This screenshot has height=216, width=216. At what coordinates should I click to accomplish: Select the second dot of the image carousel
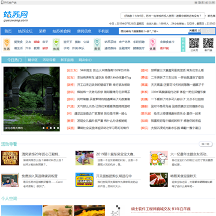pos(47,128)
